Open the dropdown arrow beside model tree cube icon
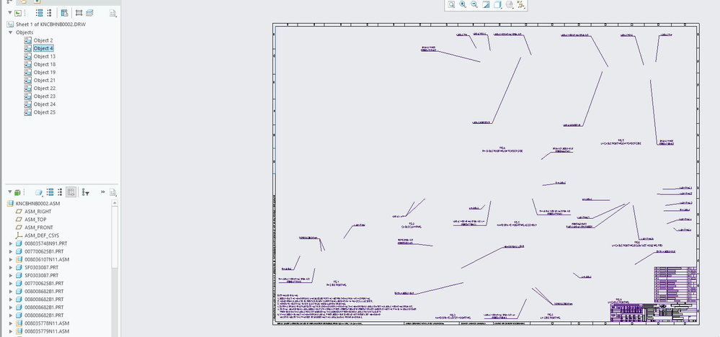 tap(10, 192)
